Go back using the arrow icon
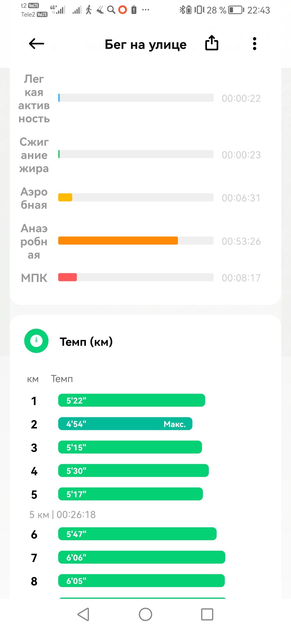 (x=36, y=44)
